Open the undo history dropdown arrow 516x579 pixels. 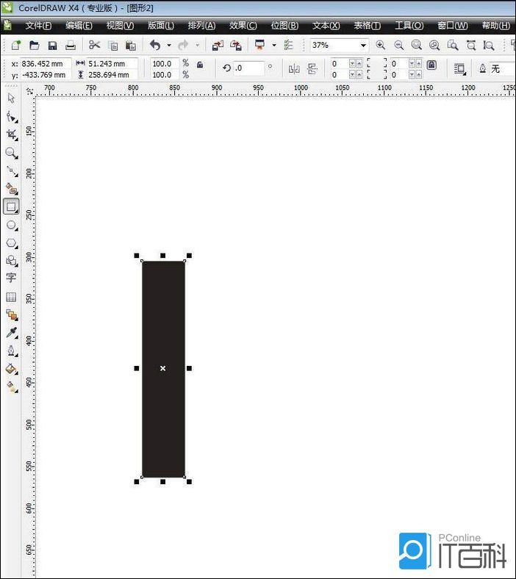click(169, 45)
